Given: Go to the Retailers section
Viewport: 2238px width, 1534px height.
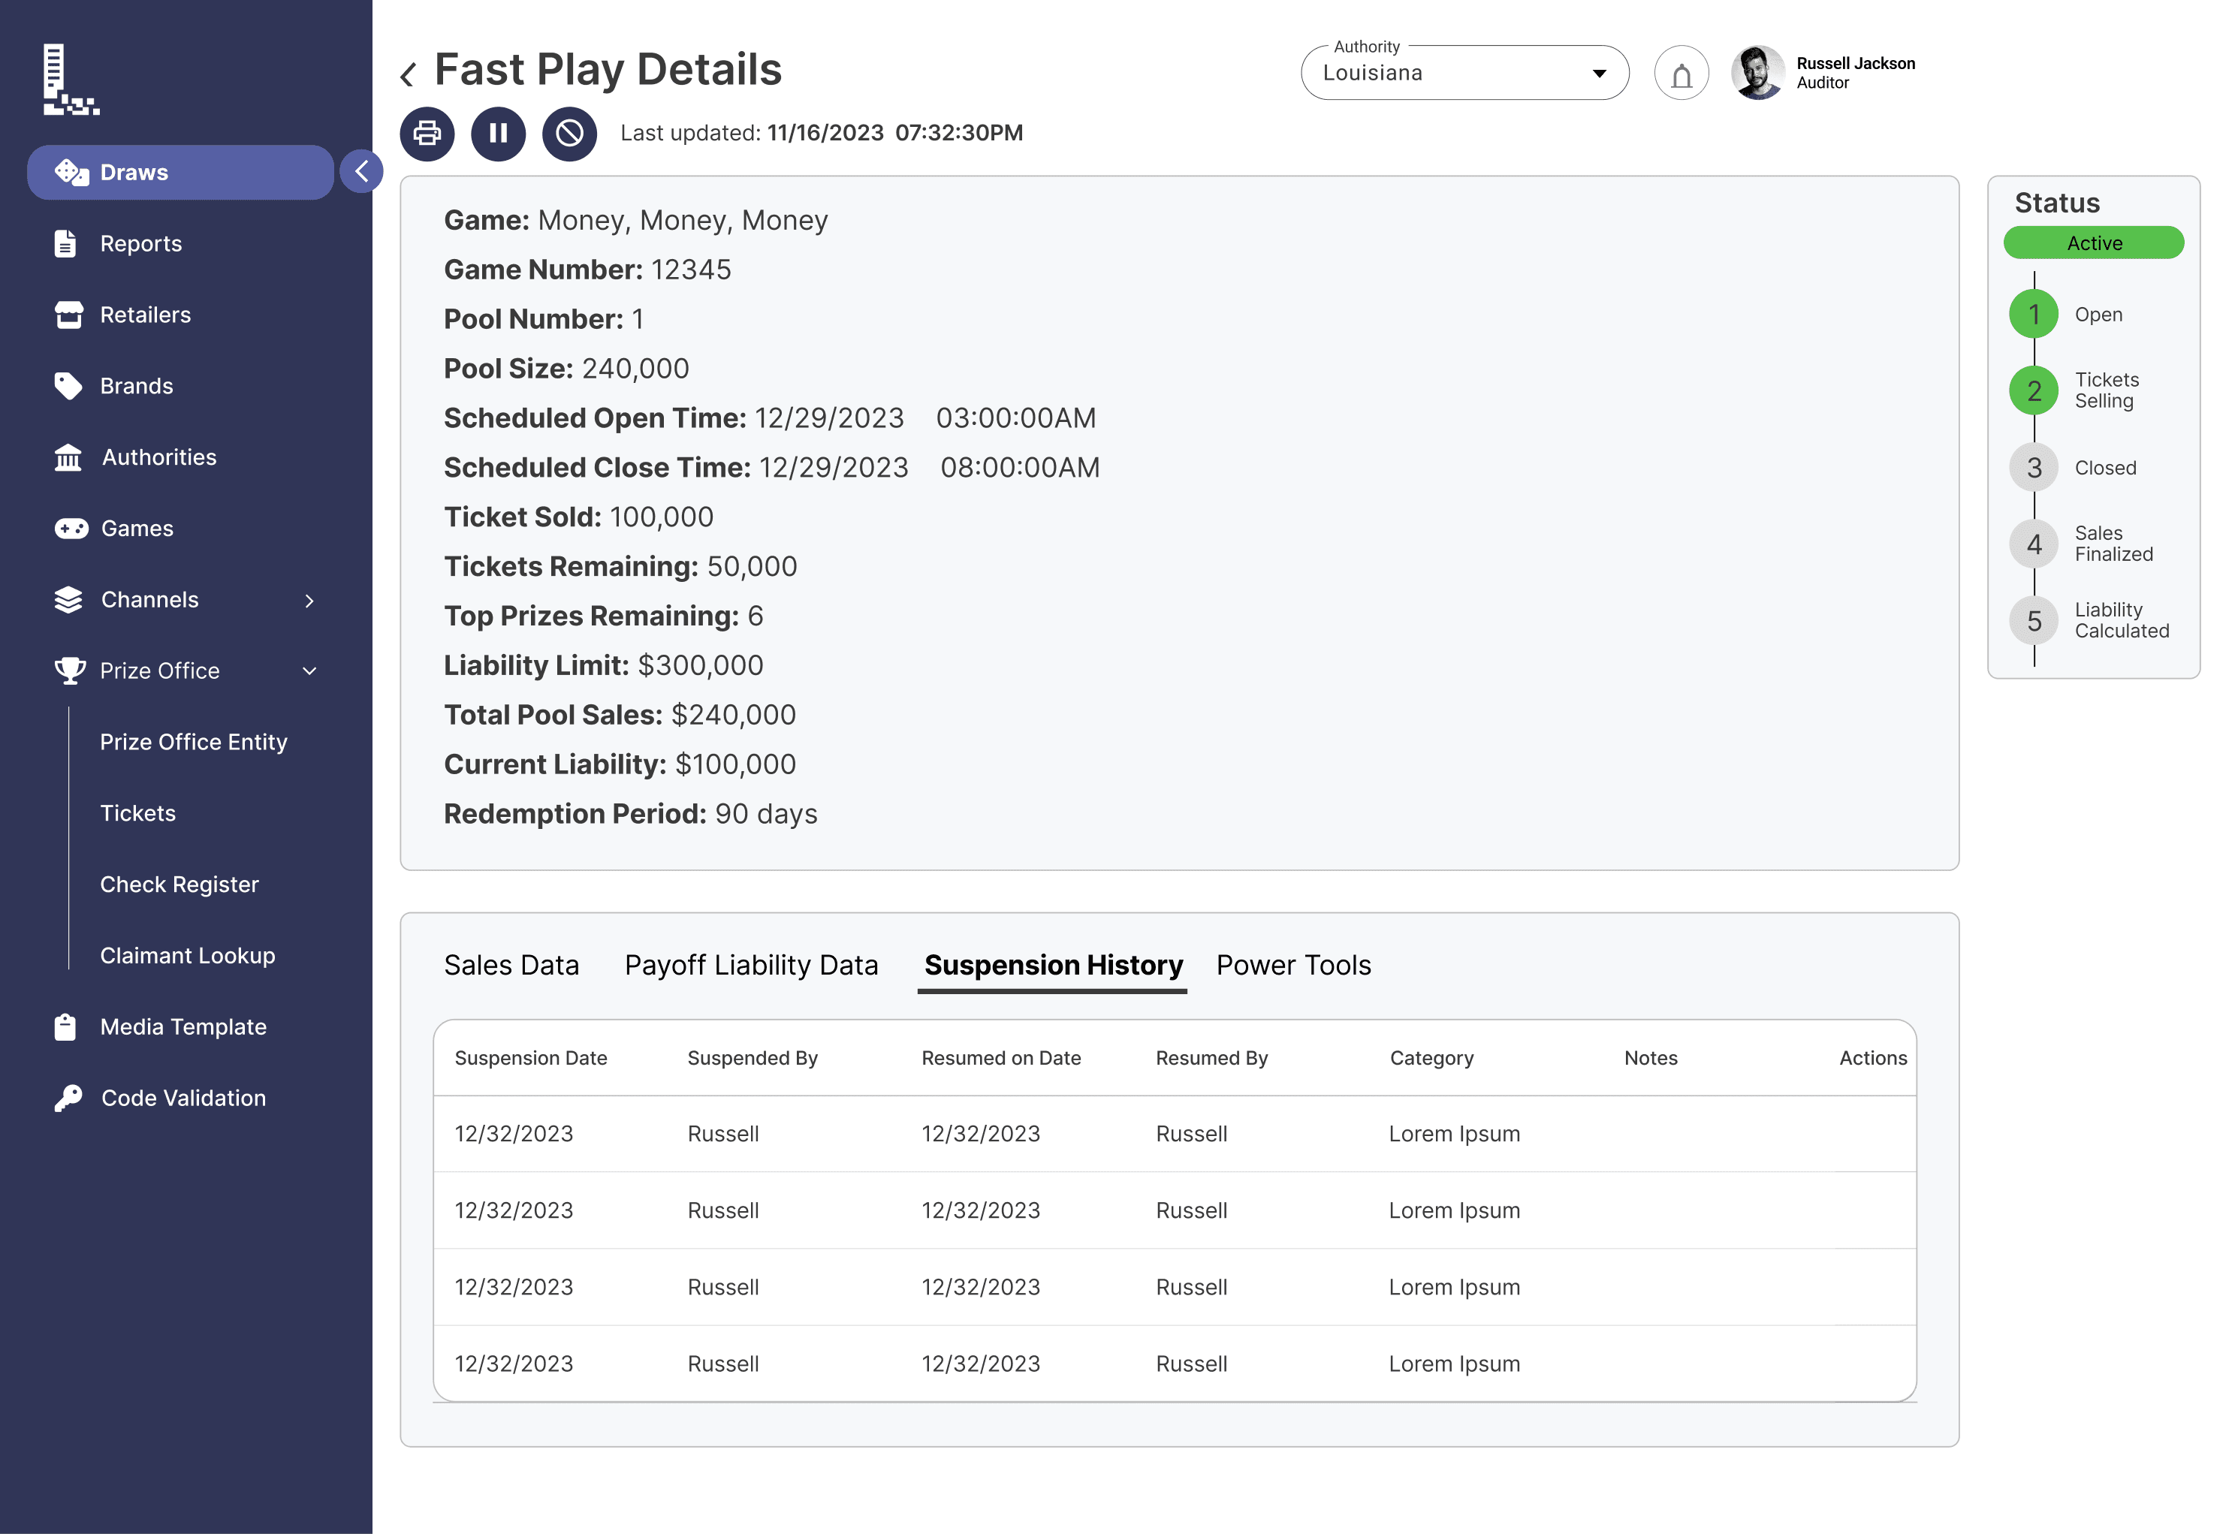Looking at the screenshot, I should click(x=144, y=315).
